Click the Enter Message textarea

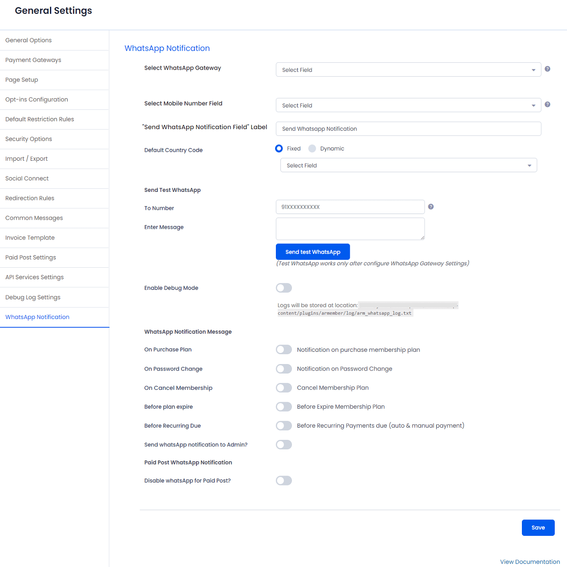(x=350, y=229)
